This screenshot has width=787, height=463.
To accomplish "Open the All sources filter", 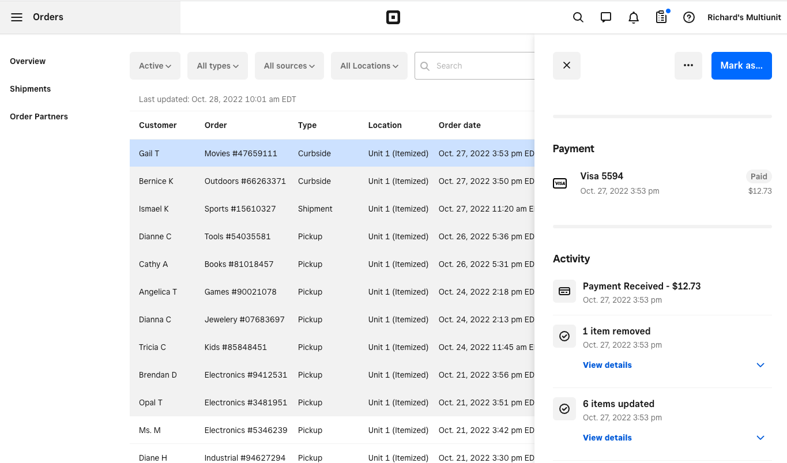I will [289, 65].
